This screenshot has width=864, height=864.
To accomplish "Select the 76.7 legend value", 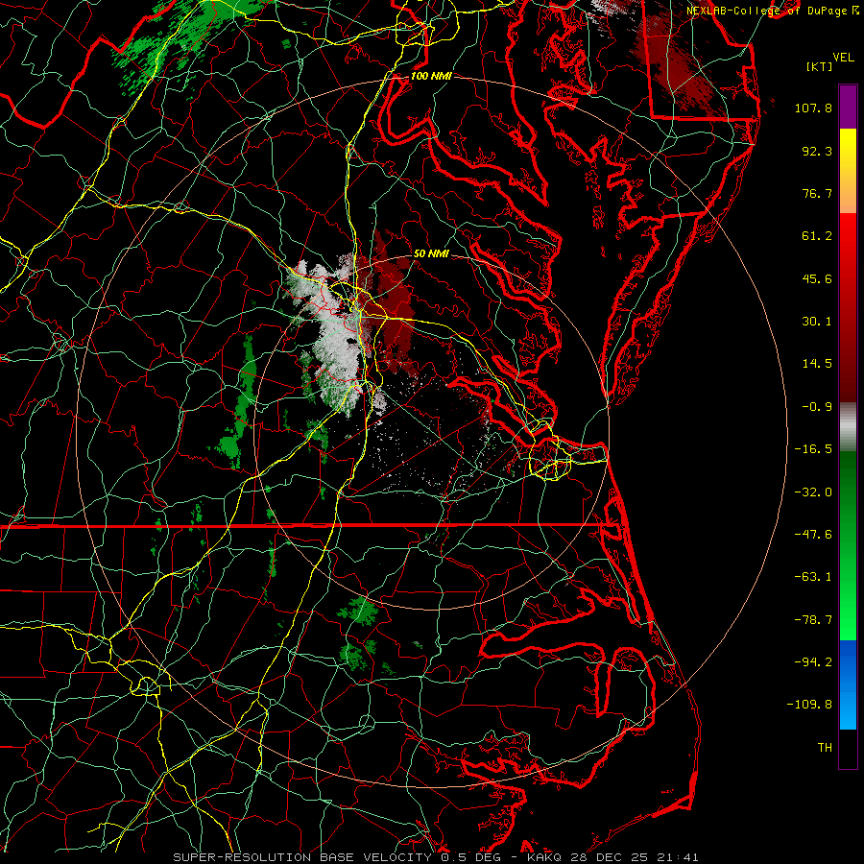I will pyautogui.click(x=817, y=193).
